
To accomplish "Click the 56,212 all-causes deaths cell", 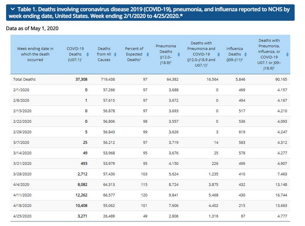I will [x=109, y=142].
